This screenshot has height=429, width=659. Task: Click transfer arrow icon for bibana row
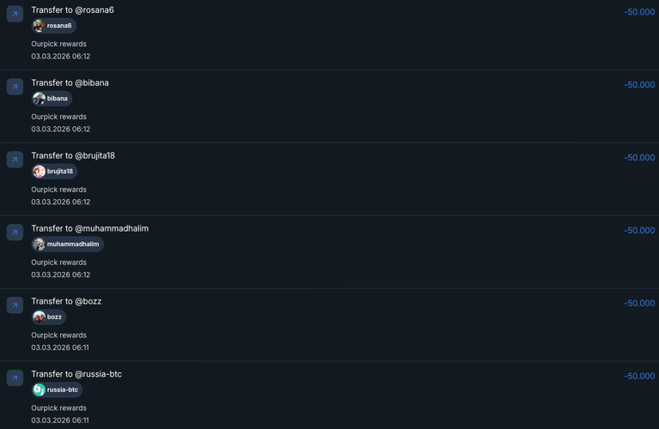(x=15, y=87)
